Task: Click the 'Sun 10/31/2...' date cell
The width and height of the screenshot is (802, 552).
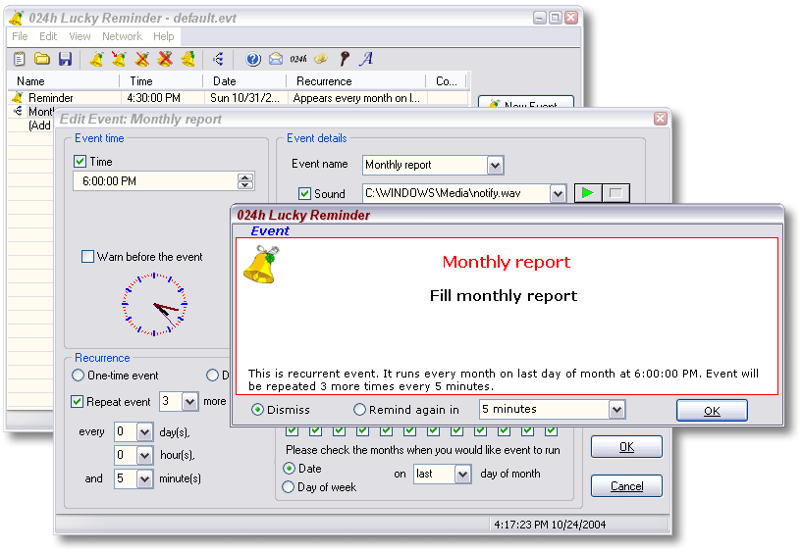Action: pyautogui.click(x=245, y=97)
